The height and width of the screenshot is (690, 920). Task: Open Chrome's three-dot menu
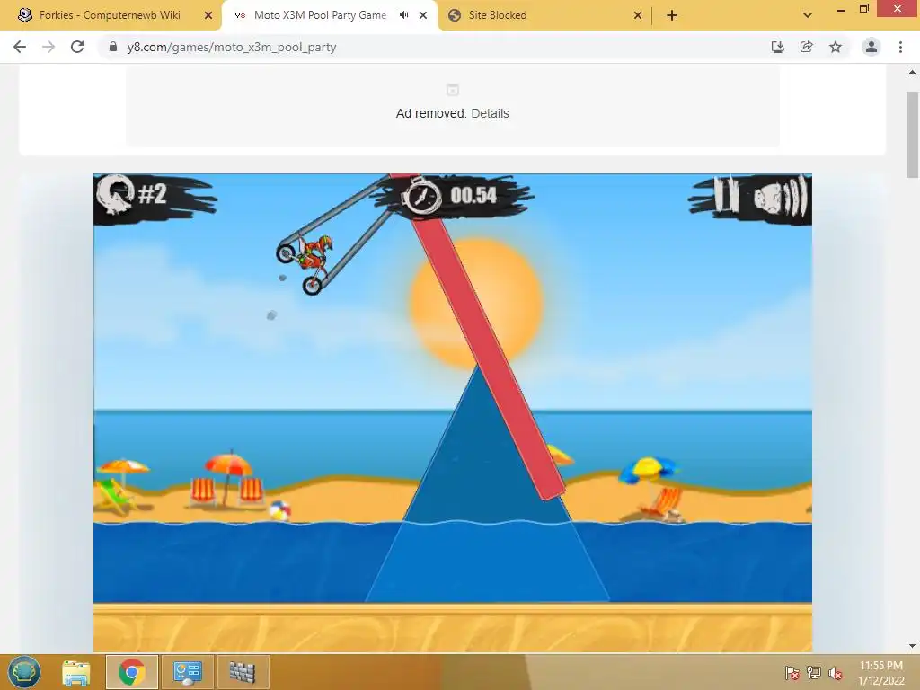(x=900, y=47)
